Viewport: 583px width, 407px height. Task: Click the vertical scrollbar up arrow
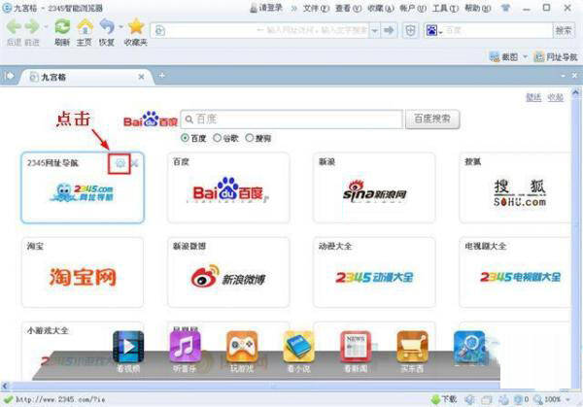click(x=575, y=92)
